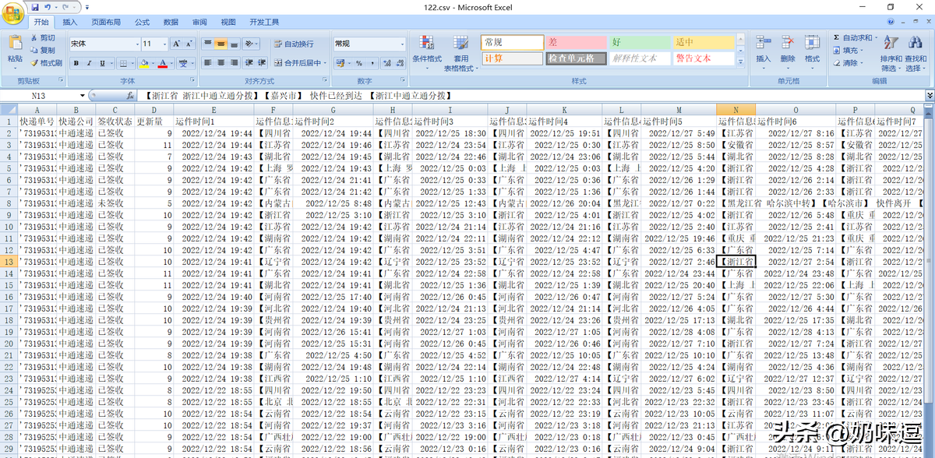The width and height of the screenshot is (935, 458).
Task: Toggle underline formatting
Action: tap(102, 63)
